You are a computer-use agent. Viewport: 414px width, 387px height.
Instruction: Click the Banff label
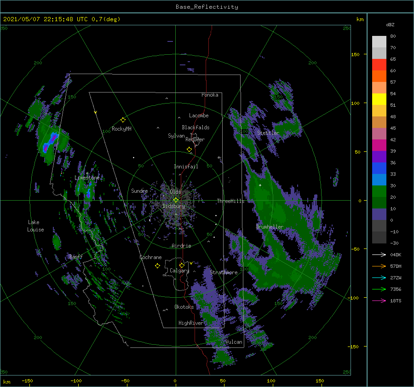(x=76, y=256)
